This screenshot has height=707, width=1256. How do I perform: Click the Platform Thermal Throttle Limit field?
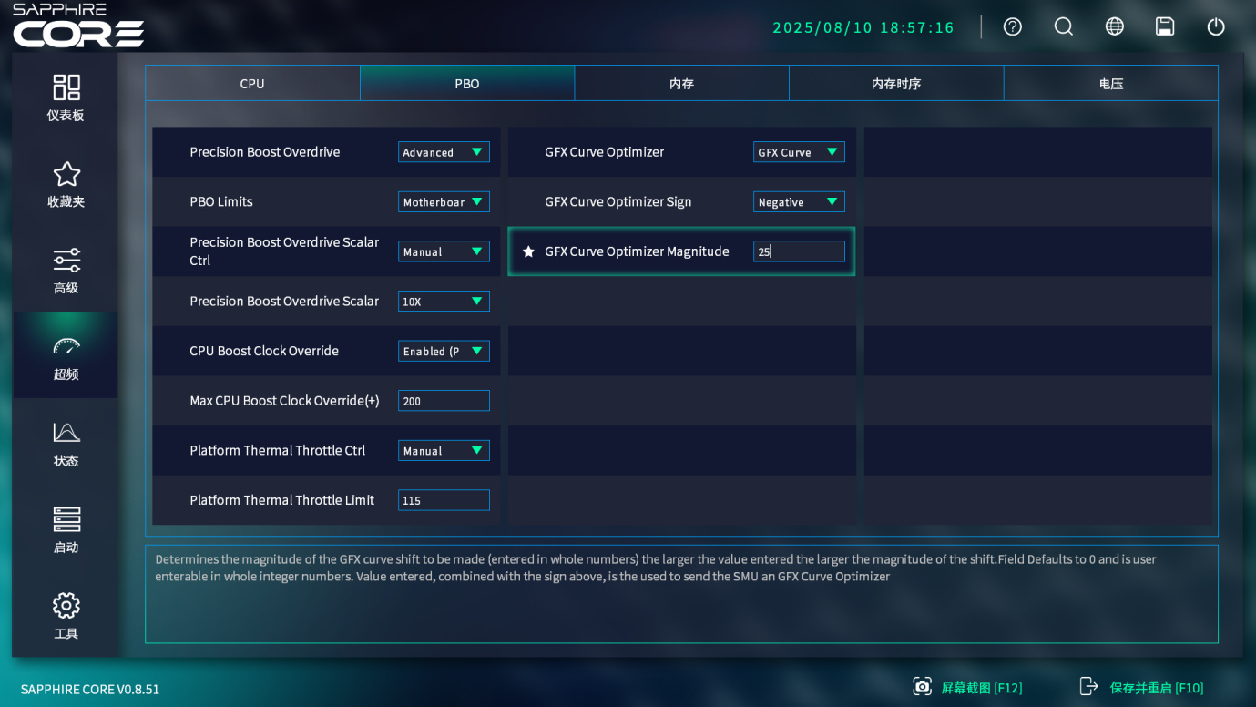pos(444,500)
